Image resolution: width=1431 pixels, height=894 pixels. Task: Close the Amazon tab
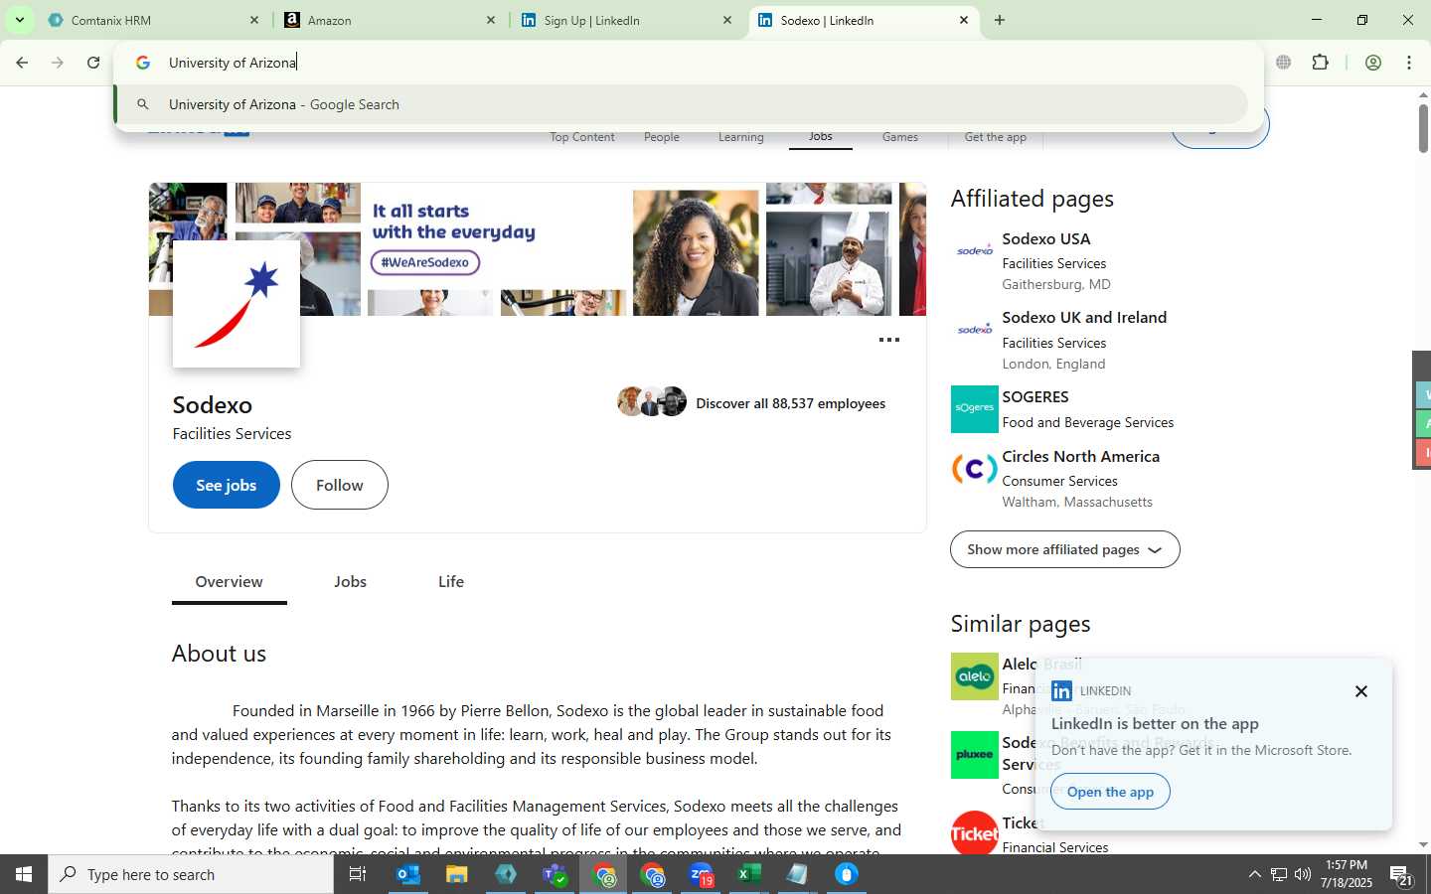click(x=490, y=20)
